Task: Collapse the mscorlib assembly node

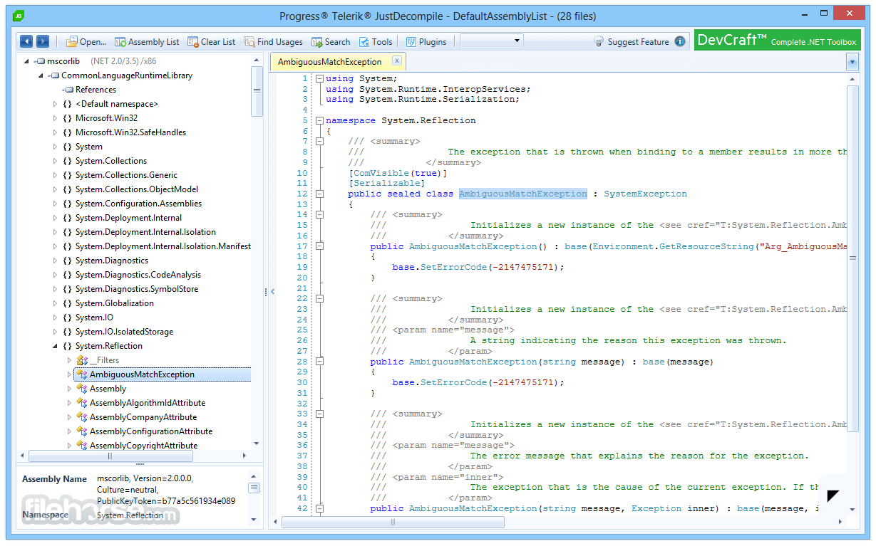Action: click(27, 61)
